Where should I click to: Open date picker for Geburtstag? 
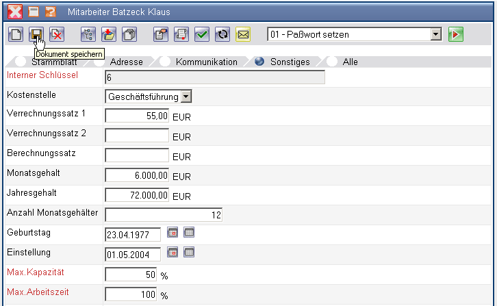(173, 233)
